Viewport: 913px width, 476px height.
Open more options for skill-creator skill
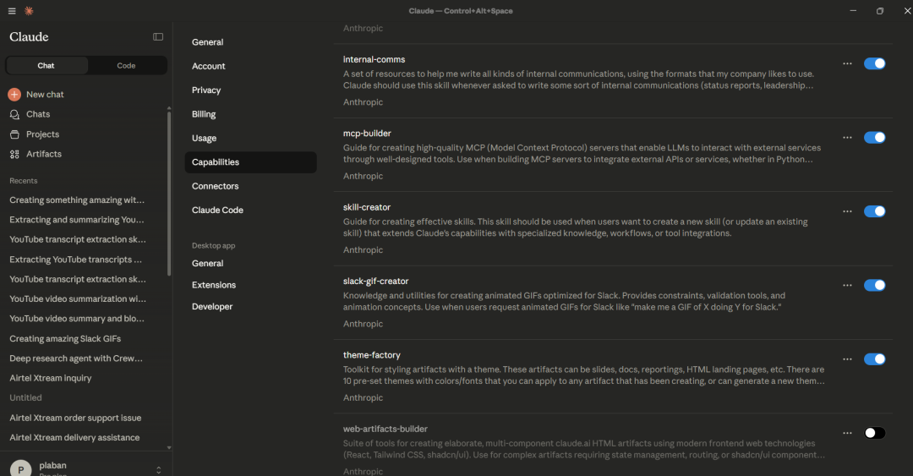(847, 211)
